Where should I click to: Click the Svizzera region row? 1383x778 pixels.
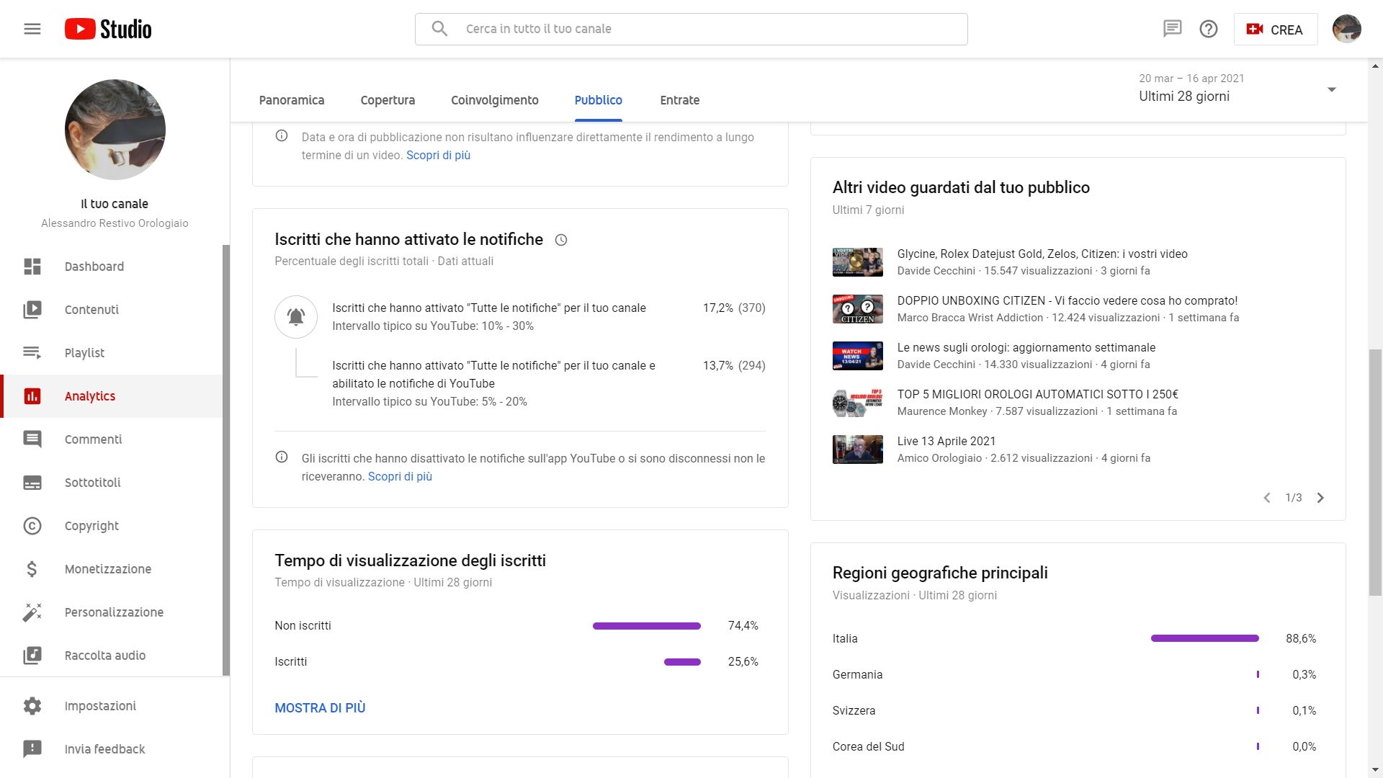(x=1074, y=710)
